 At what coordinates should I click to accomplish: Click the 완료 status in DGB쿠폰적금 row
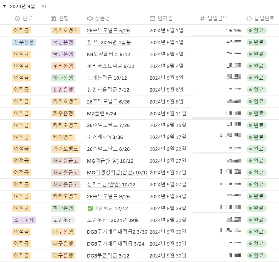256,256
